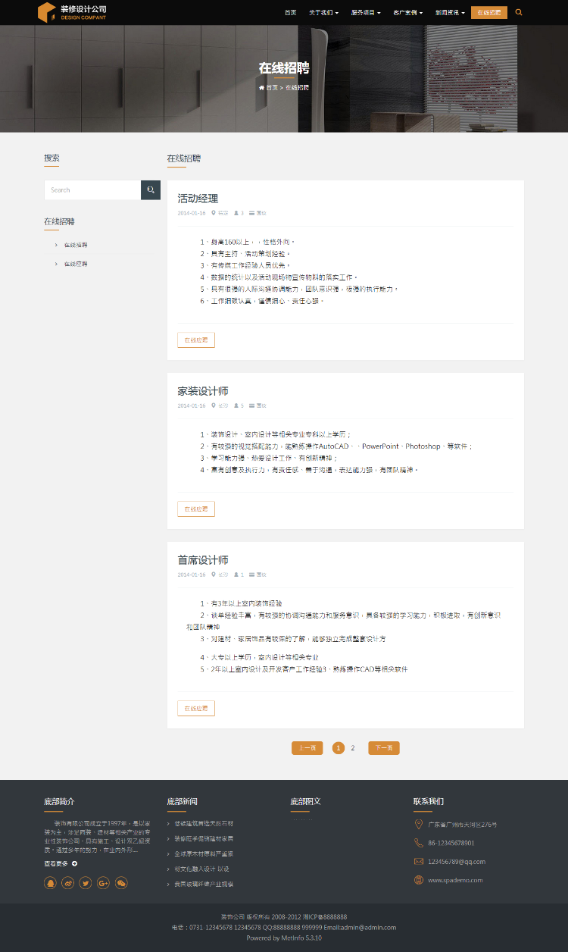This screenshot has width=568, height=952.
Task: Select the highlighted 在线招聘 nav button
Action: pos(489,12)
